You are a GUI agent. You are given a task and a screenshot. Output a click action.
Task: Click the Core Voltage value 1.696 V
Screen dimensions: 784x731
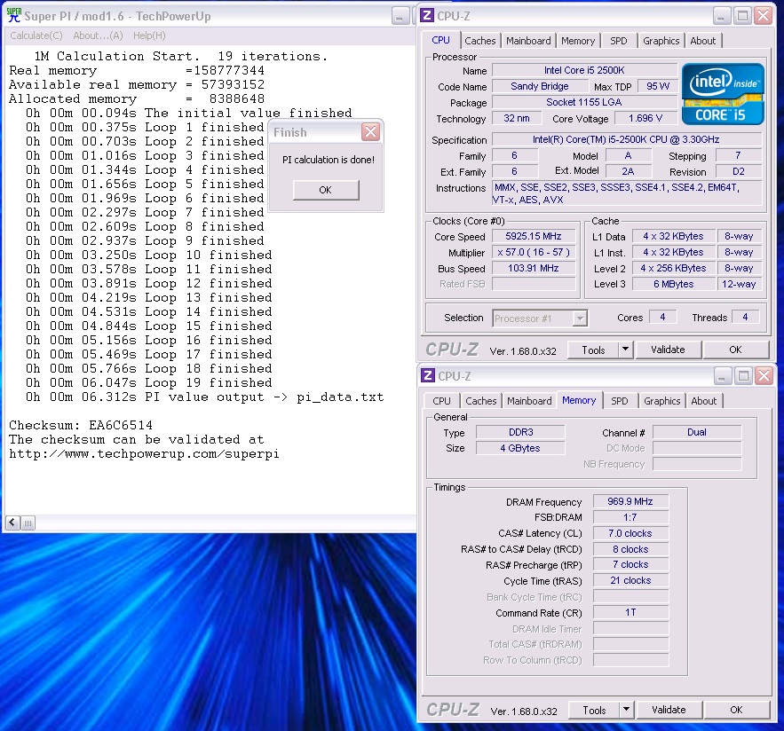[645, 118]
